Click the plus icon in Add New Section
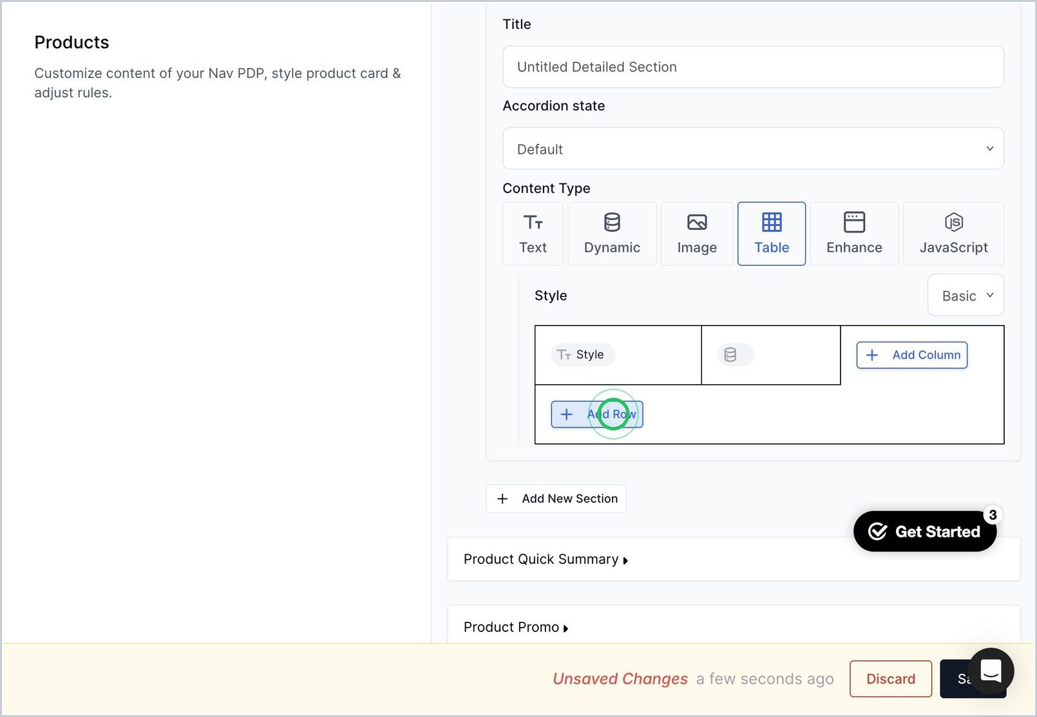Image resolution: width=1037 pixels, height=717 pixels. [502, 499]
